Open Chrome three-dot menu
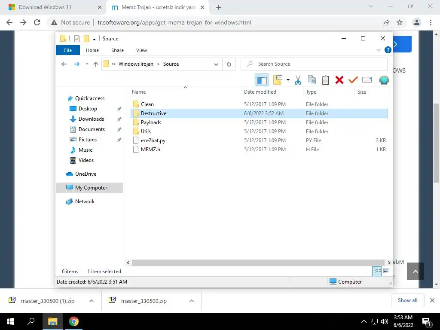Viewport: 440px width, 330px height. 431,22
